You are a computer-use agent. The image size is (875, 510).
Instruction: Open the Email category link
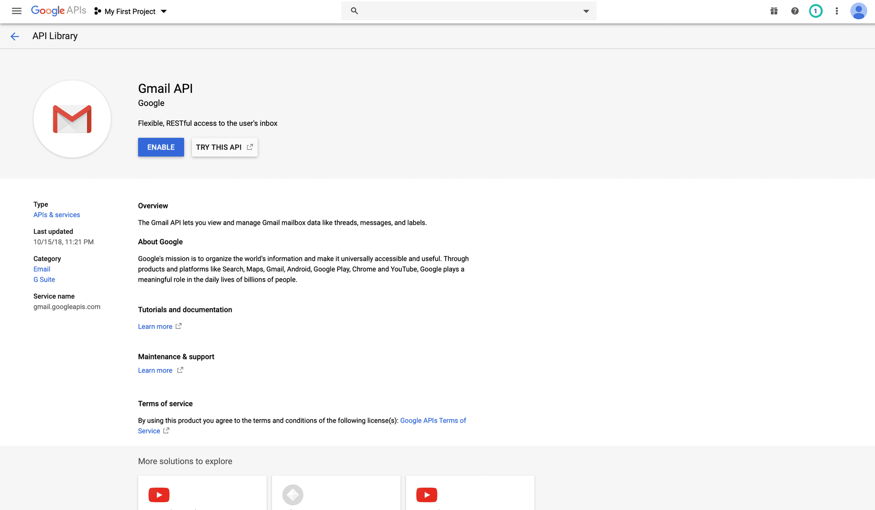tap(41, 269)
